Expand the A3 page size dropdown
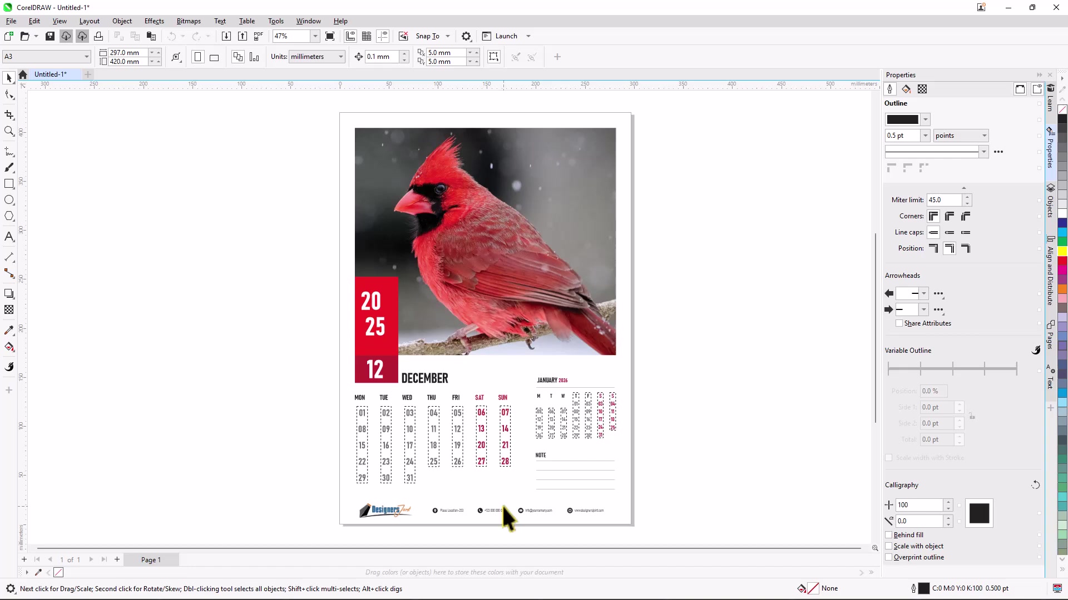Image resolution: width=1068 pixels, height=600 pixels. tap(87, 57)
